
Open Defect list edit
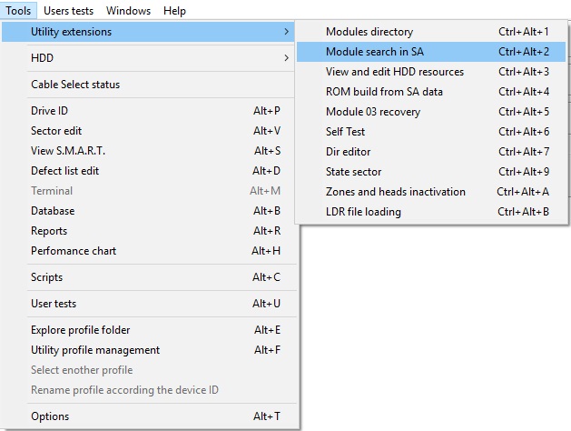click(64, 171)
